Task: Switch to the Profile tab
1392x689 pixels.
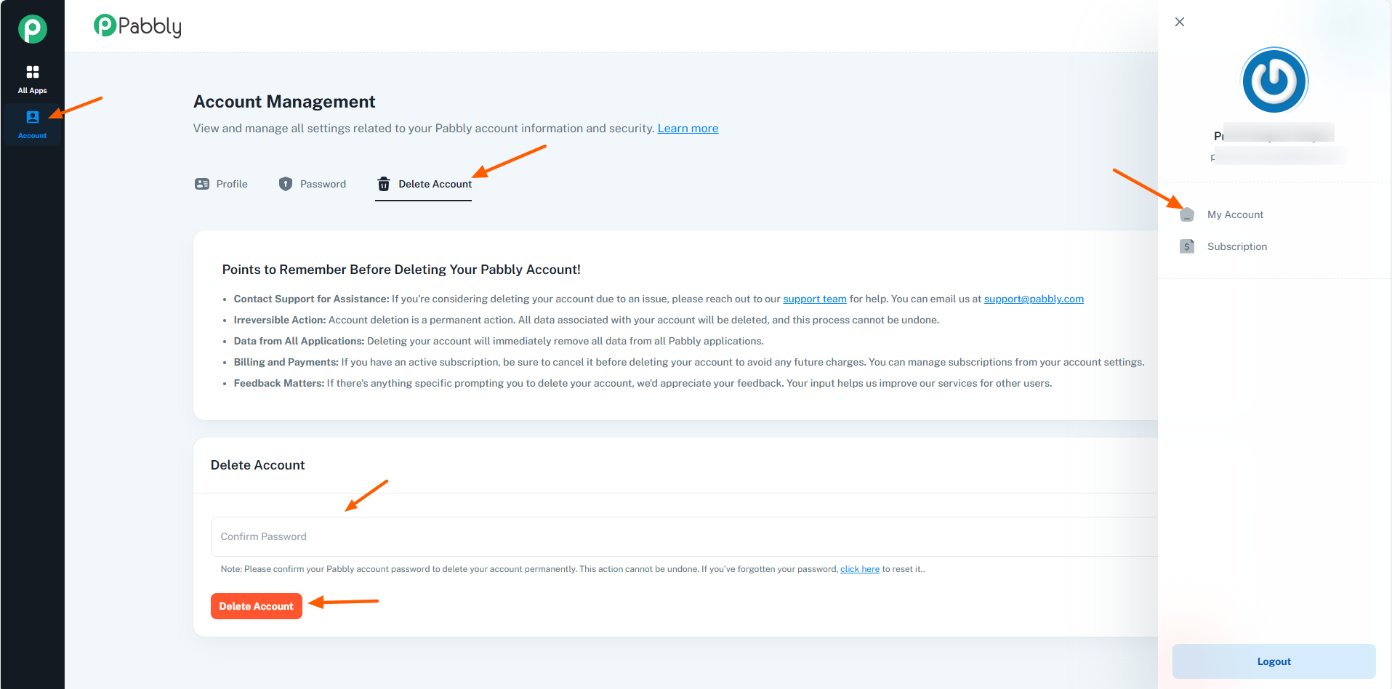Action: click(232, 184)
